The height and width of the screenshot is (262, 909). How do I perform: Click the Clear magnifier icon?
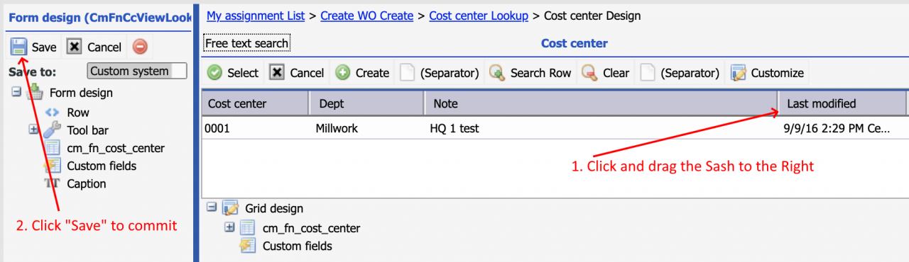(589, 72)
